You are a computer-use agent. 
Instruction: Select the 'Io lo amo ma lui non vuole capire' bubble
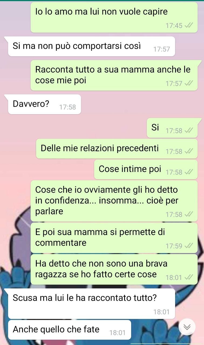[x=114, y=18]
